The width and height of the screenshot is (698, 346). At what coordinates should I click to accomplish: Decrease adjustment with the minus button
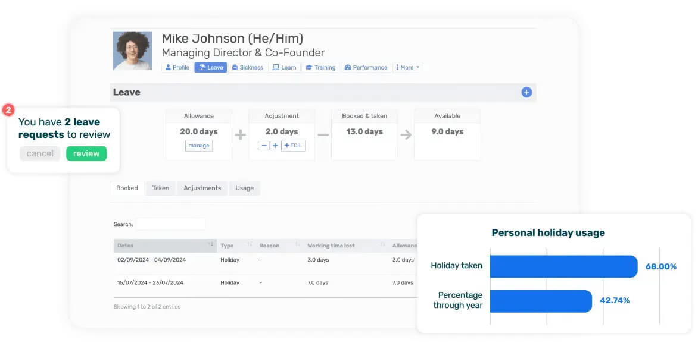click(263, 146)
